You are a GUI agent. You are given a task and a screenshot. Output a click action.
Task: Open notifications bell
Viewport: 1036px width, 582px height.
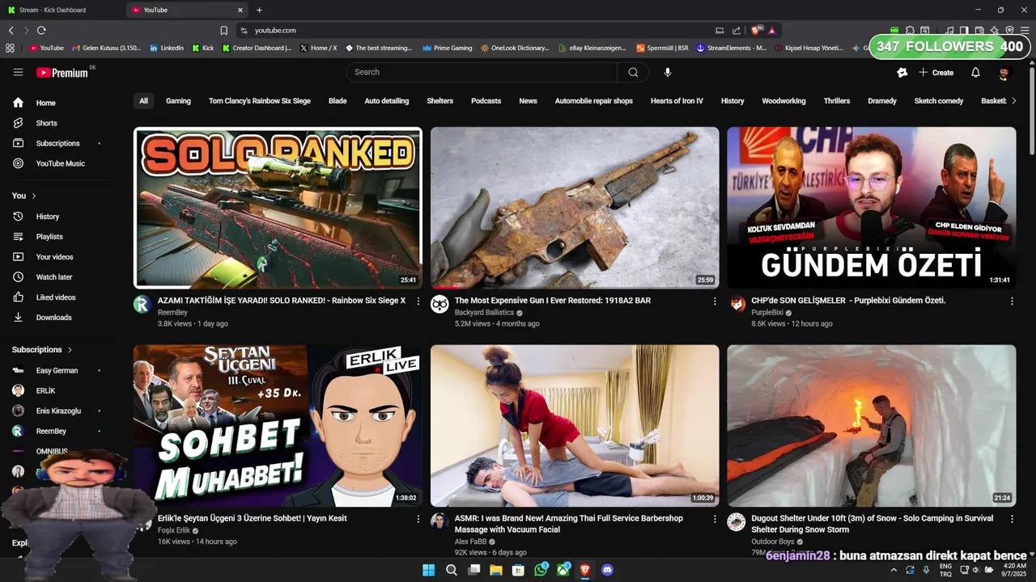(975, 72)
